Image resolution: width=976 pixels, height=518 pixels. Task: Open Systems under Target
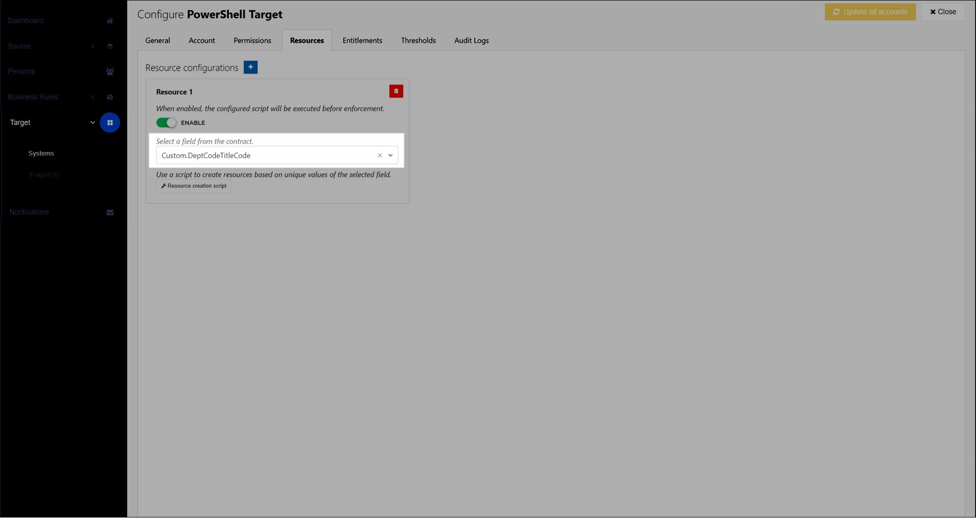[41, 154]
